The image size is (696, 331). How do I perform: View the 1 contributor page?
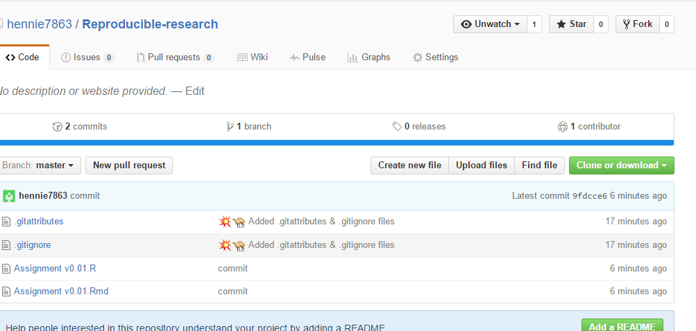(589, 127)
